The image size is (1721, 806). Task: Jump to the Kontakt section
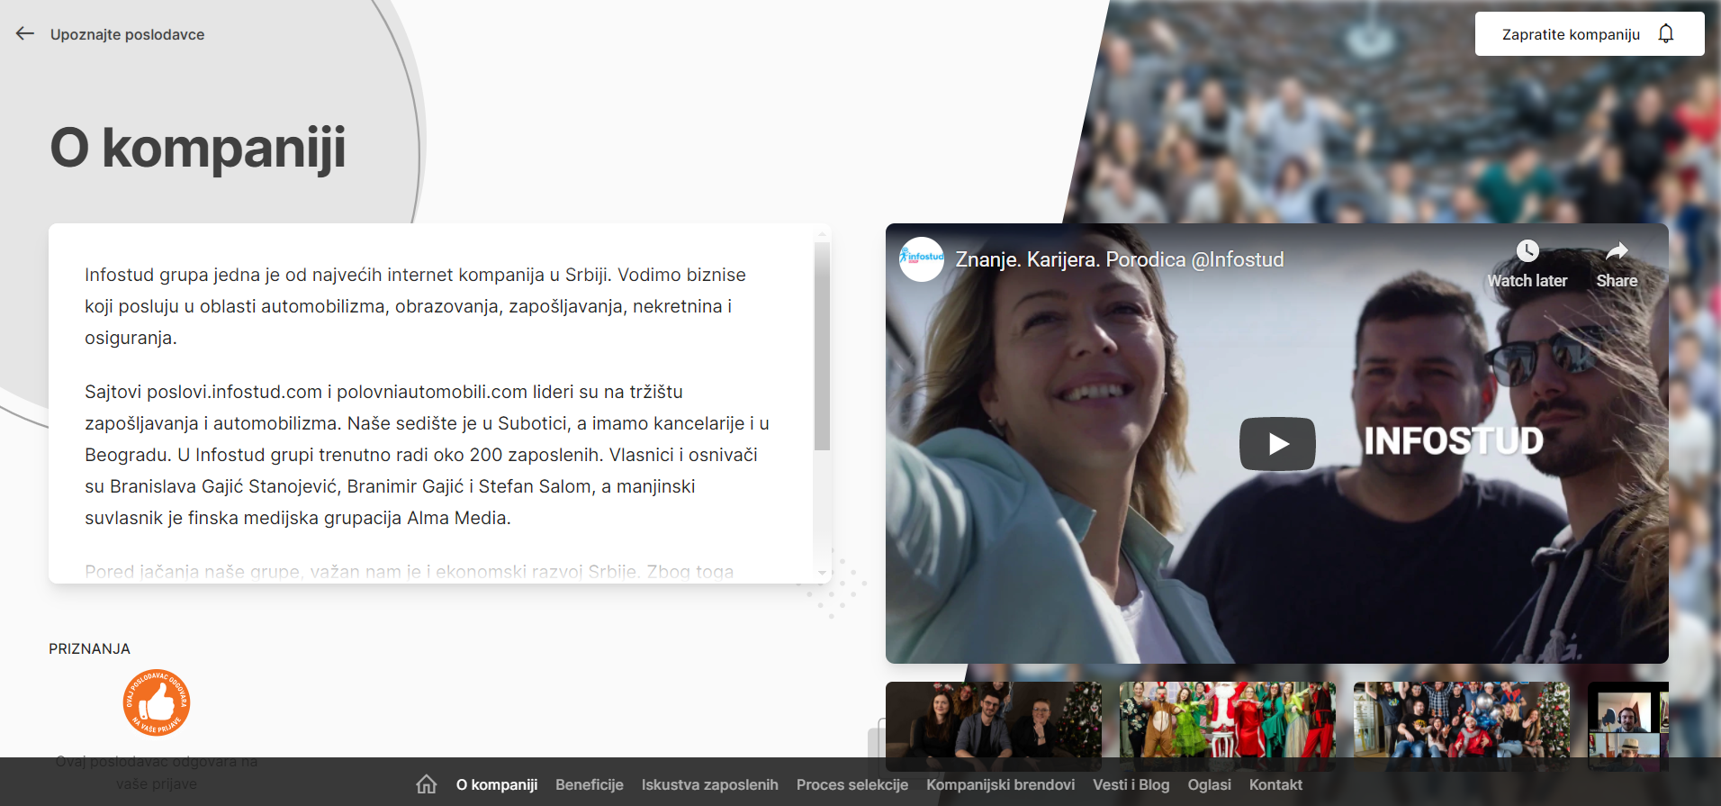pos(1275,784)
